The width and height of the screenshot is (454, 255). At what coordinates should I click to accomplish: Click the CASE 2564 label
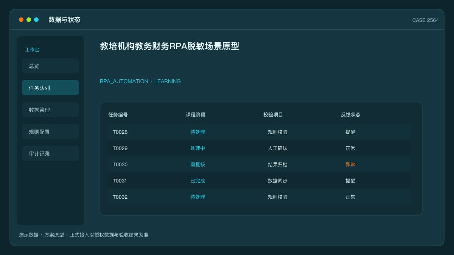[426, 20]
